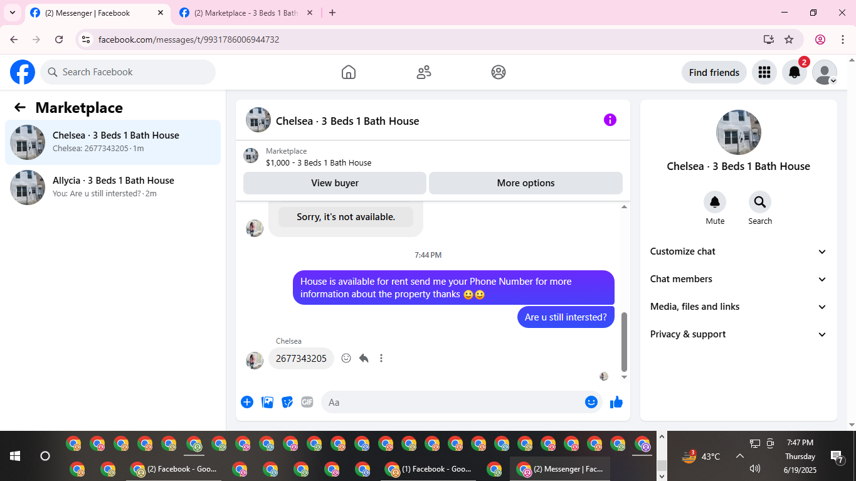This screenshot has width=856, height=481.
Task: Open the Allycia · 3 Beds conversation
Action: point(113,188)
